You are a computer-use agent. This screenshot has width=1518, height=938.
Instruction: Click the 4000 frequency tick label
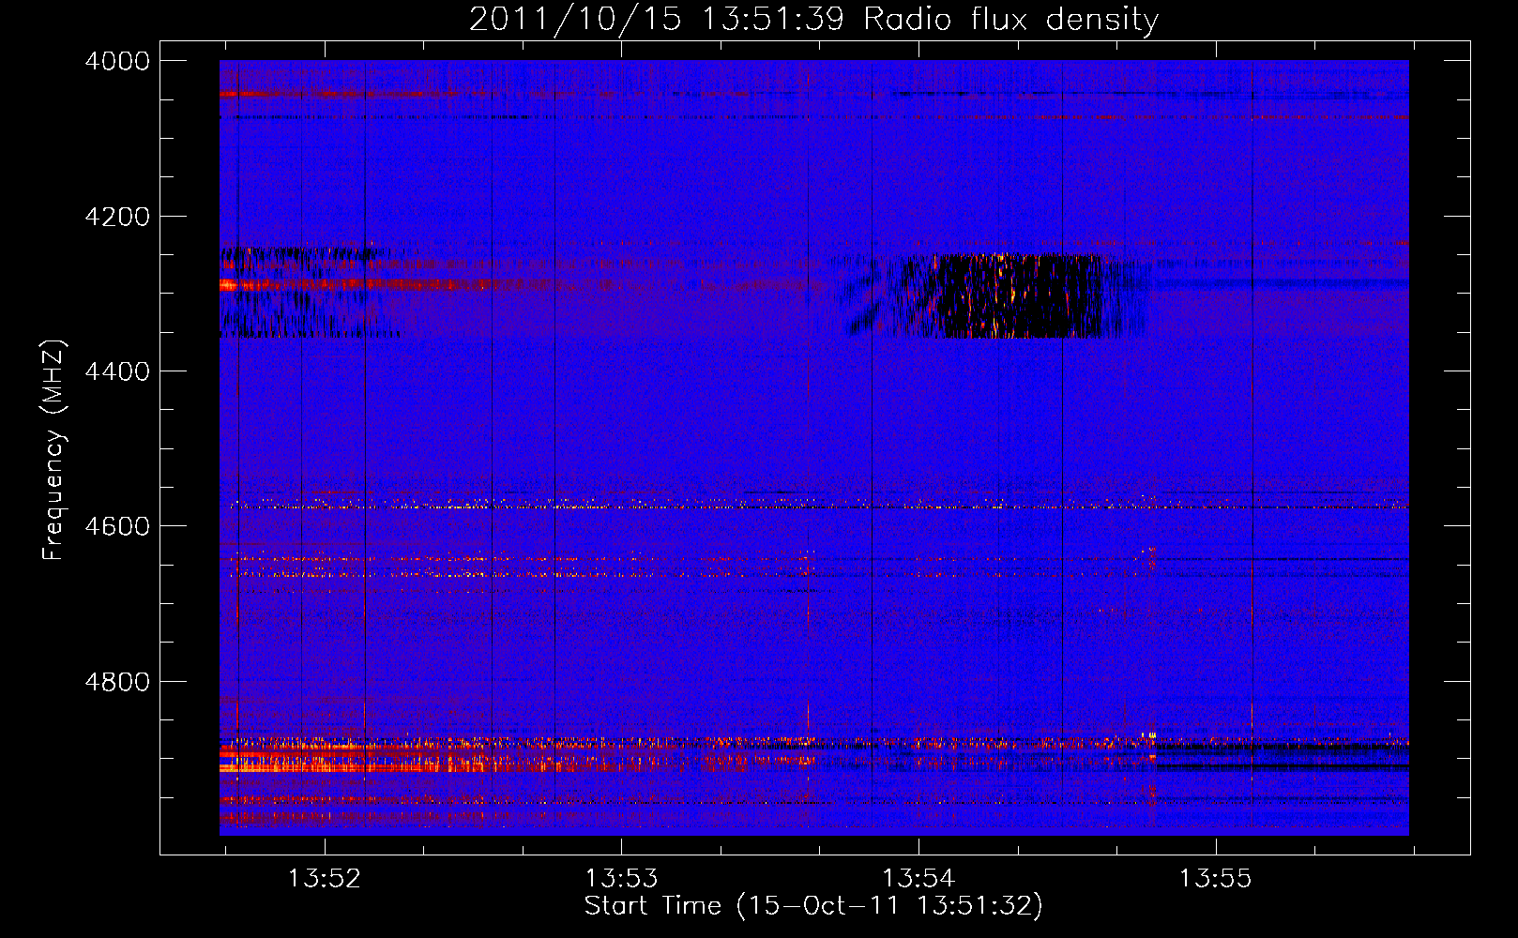tap(117, 61)
